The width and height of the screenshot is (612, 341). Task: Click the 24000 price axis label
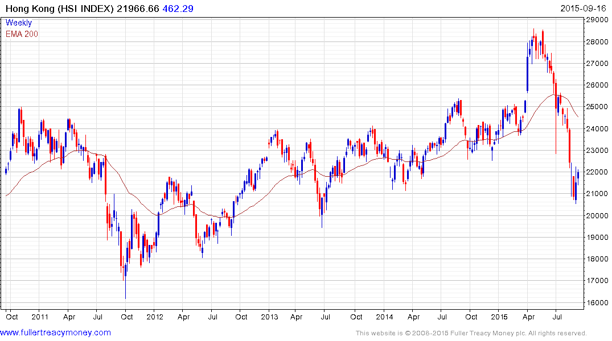click(x=597, y=128)
